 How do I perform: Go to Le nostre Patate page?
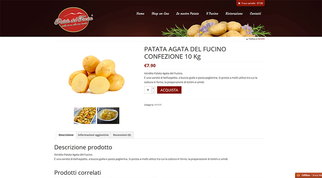point(188,14)
